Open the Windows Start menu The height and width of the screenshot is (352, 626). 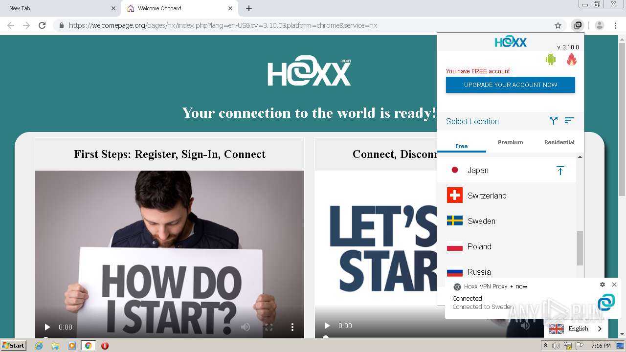14,346
